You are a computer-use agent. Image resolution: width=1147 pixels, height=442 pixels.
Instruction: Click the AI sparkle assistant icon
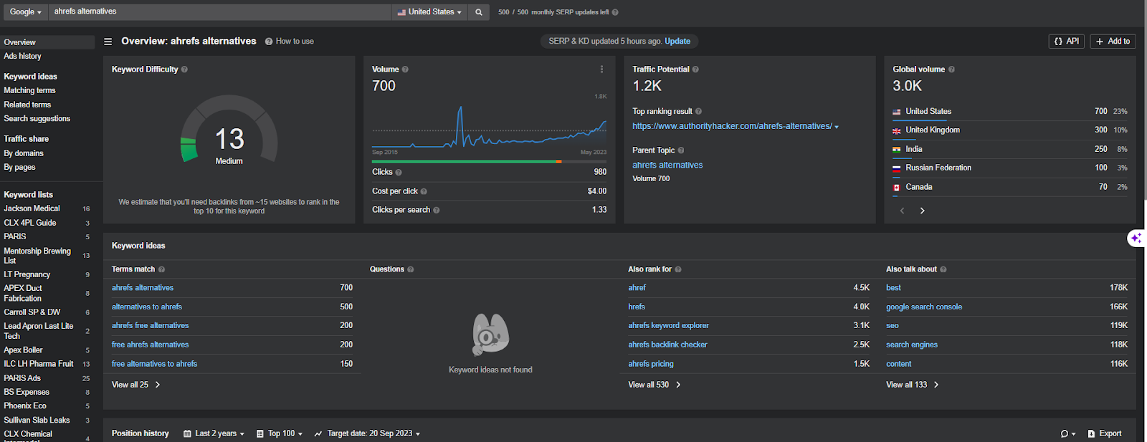[x=1136, y=239]
